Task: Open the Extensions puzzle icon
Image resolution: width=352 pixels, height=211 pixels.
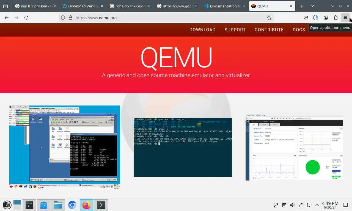Action: click(x=335, y=18)
